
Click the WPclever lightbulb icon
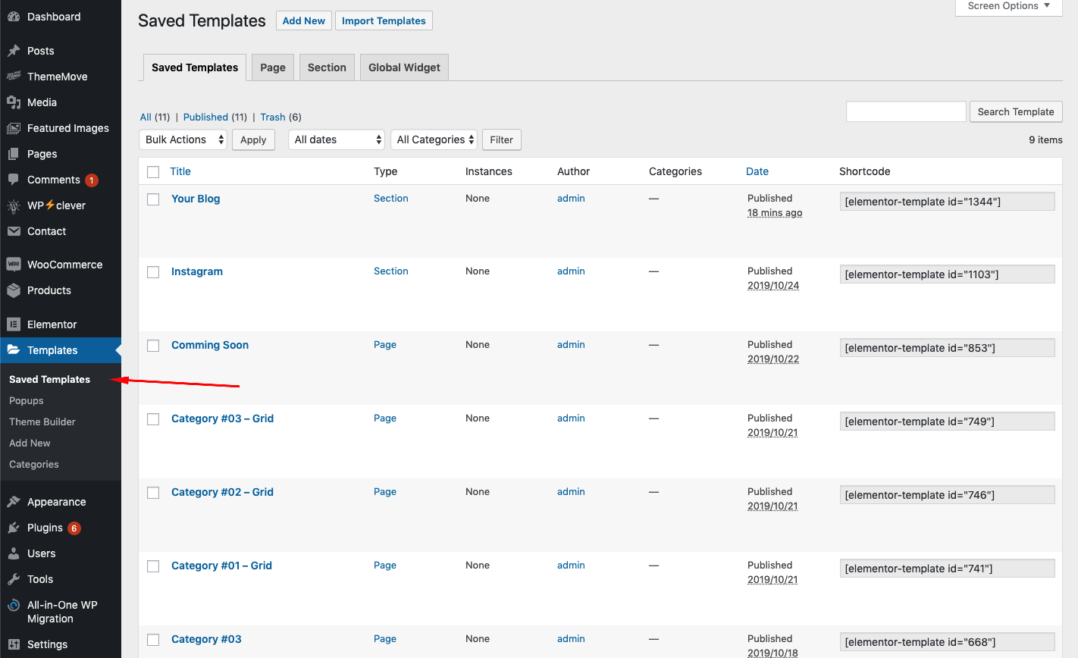(14, 205)
